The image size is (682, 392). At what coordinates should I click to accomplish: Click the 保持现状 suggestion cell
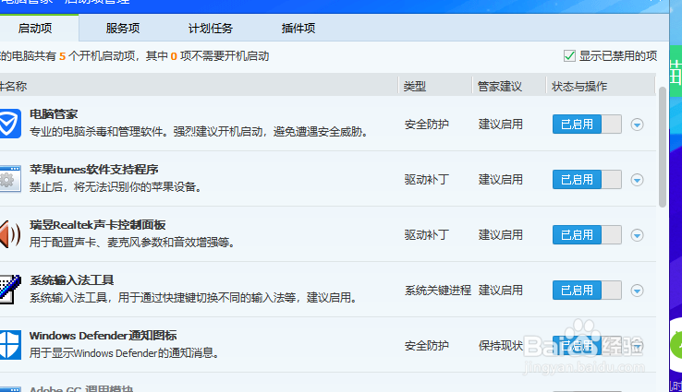pos(501,346)
